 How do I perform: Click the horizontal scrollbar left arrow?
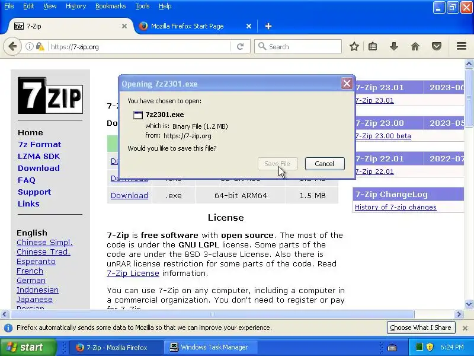(5, 314)
